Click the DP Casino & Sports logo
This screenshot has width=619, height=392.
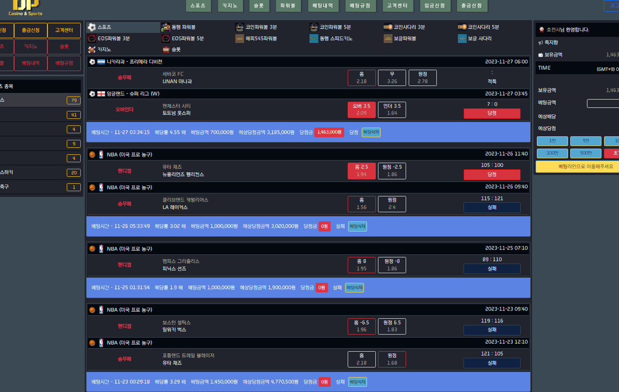coord(25,8)
